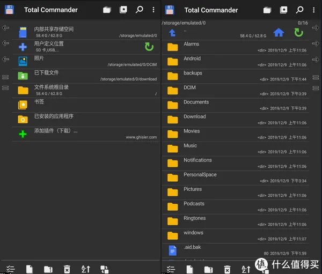Open the three-dot overflow menu in right panel
The height and width of the screenshot is (274, 322).
[x=314, y=10]
